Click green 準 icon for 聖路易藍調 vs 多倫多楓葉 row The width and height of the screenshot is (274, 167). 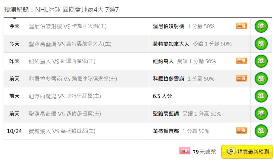pyautogui.click(x=261, y=113)
